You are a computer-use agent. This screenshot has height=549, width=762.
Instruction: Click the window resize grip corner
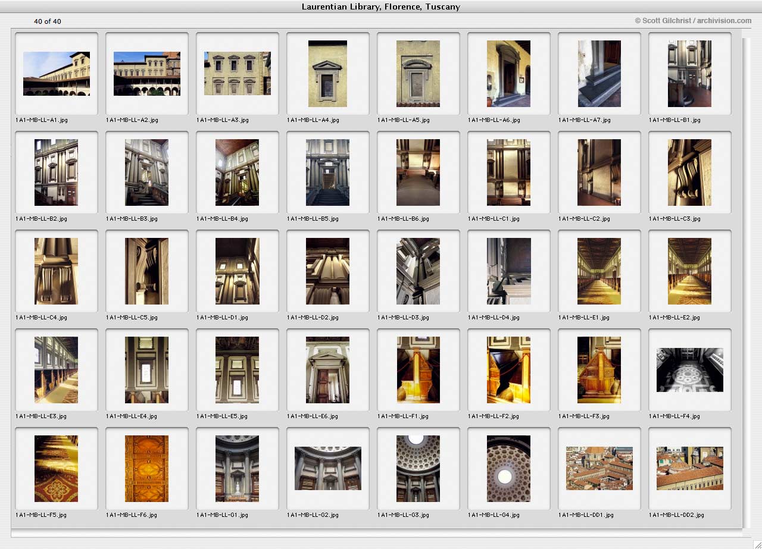tap(757, 544)
